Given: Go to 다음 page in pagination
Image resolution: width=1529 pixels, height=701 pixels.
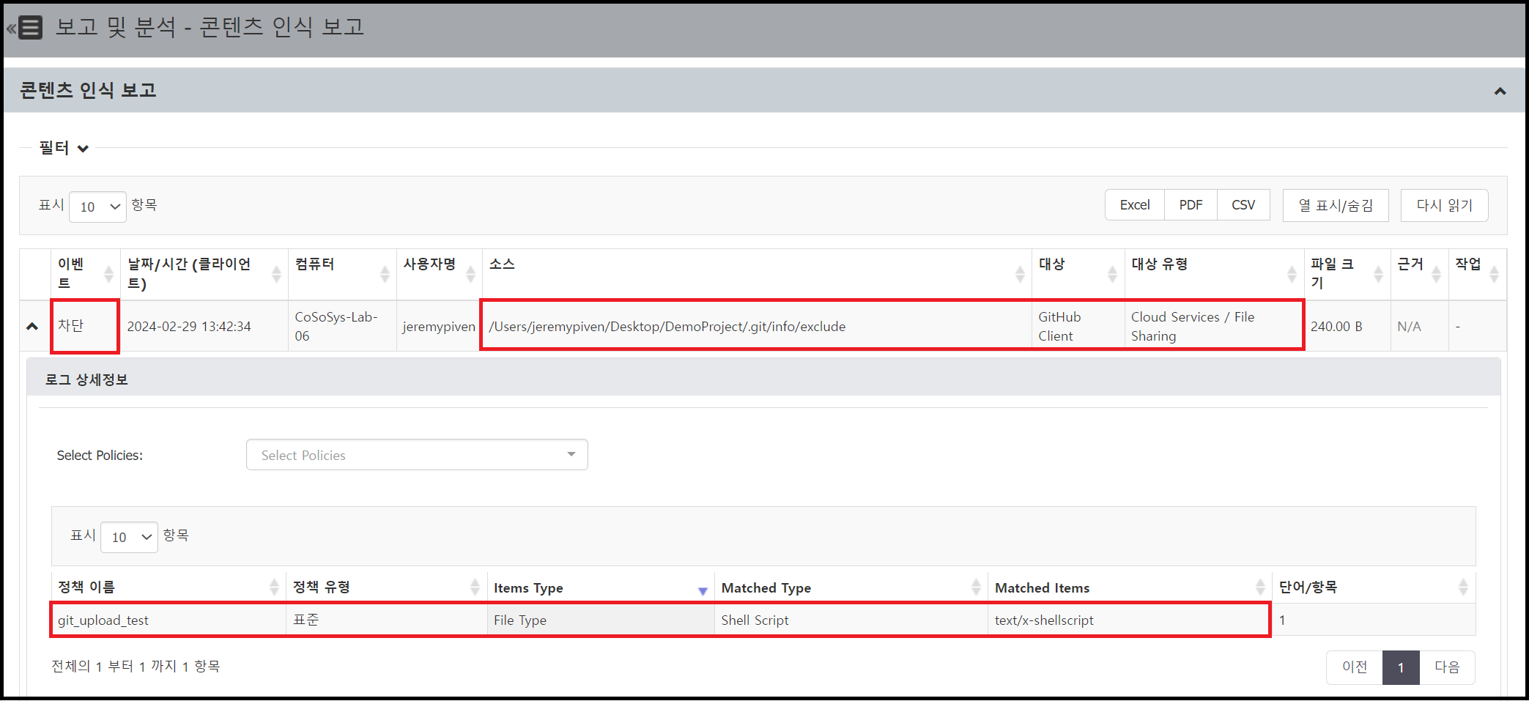Looking at the screenshot, I should coord(1447,667).
